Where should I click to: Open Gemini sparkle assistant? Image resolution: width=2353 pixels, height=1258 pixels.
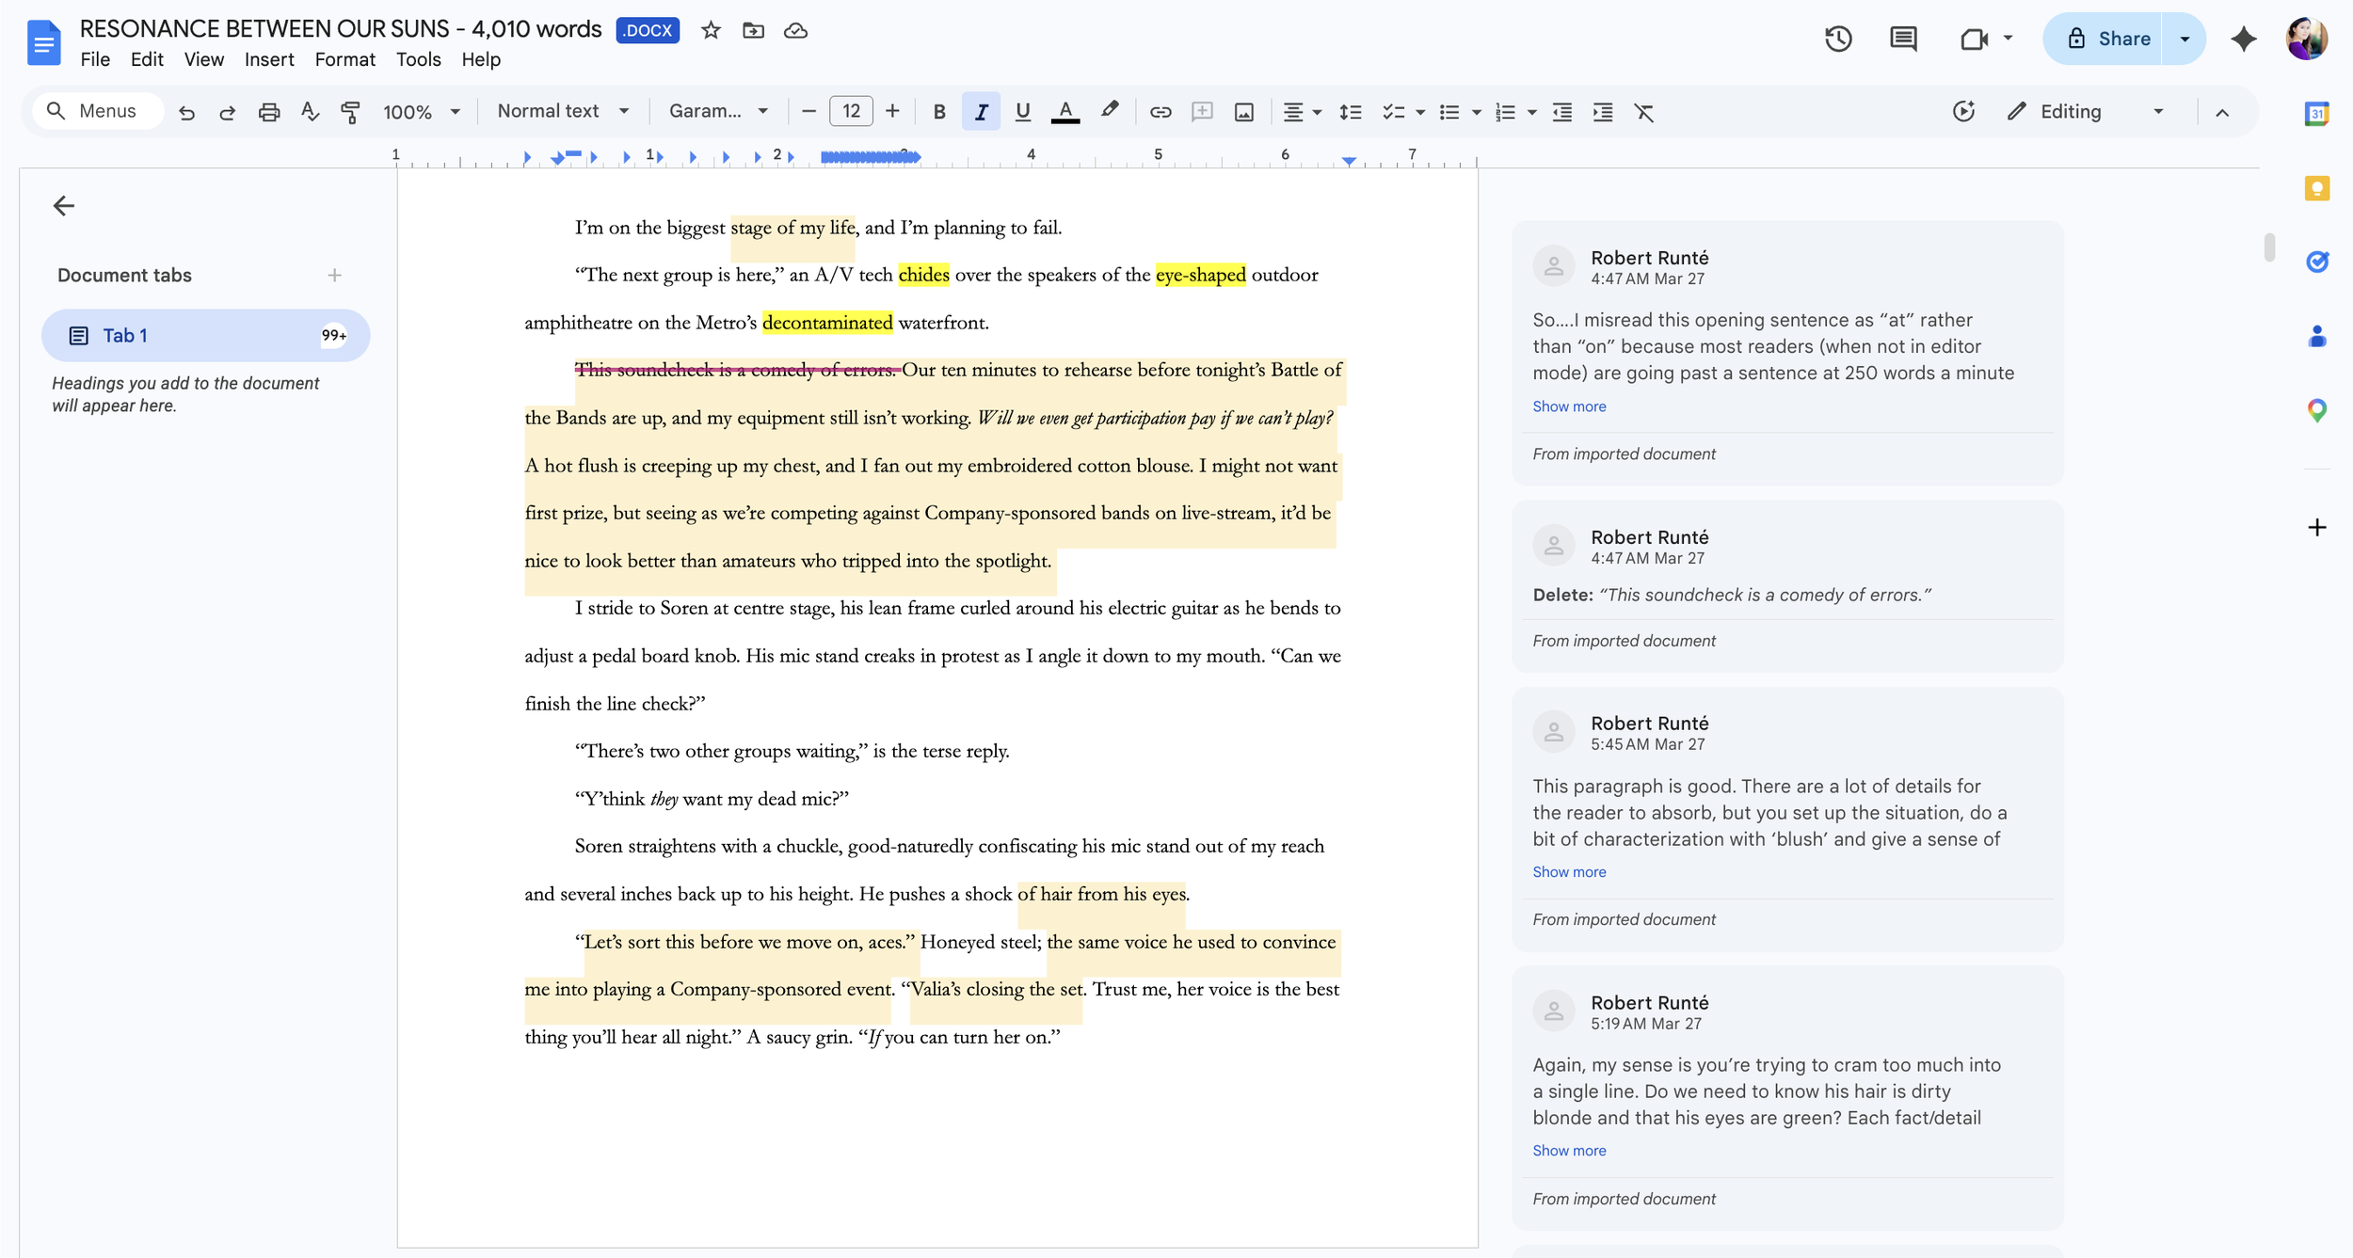[x=2244, y=39]
